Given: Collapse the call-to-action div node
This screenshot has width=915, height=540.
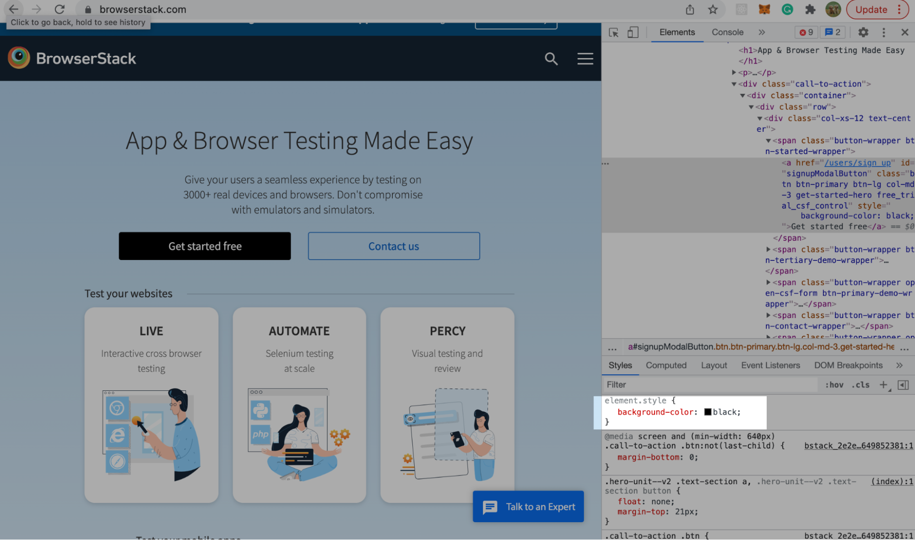Looking at the screenshot, I should coord(734,84).
